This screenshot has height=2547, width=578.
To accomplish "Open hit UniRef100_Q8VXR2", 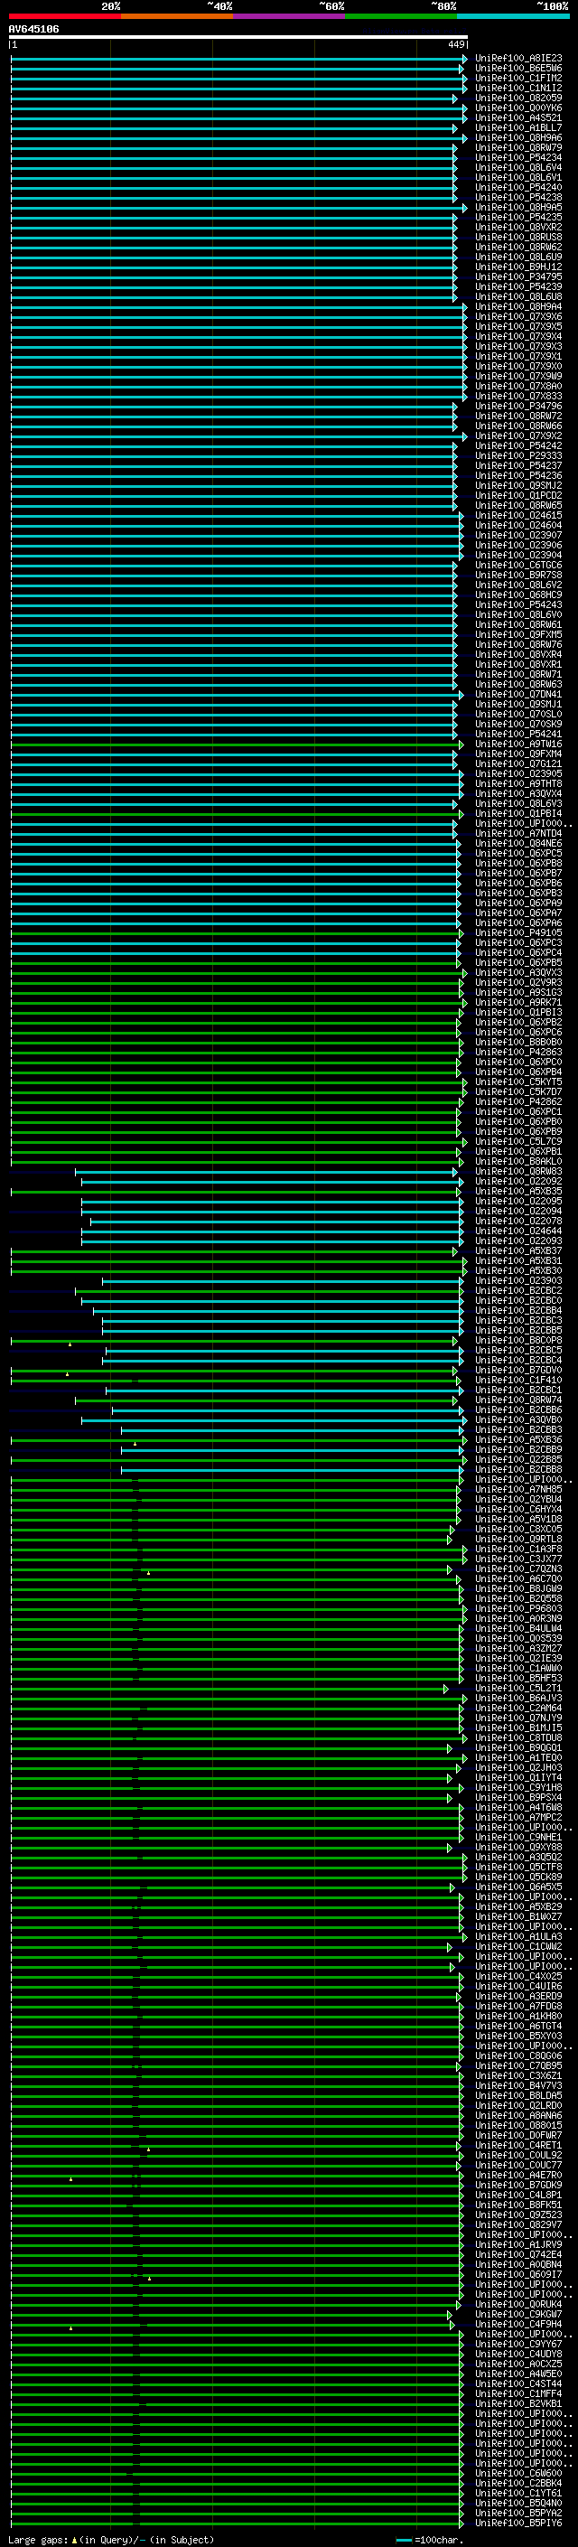I will 518,228.
